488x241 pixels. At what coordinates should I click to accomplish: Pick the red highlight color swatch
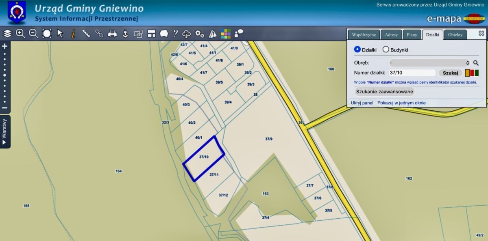(x=472, y=73)
